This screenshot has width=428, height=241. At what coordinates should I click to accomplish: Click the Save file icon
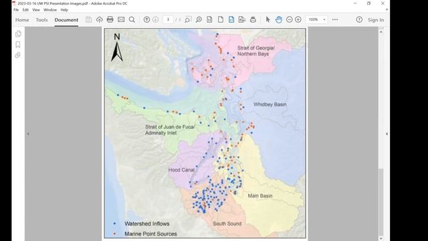pyautogui.click(x=88, y=19)
